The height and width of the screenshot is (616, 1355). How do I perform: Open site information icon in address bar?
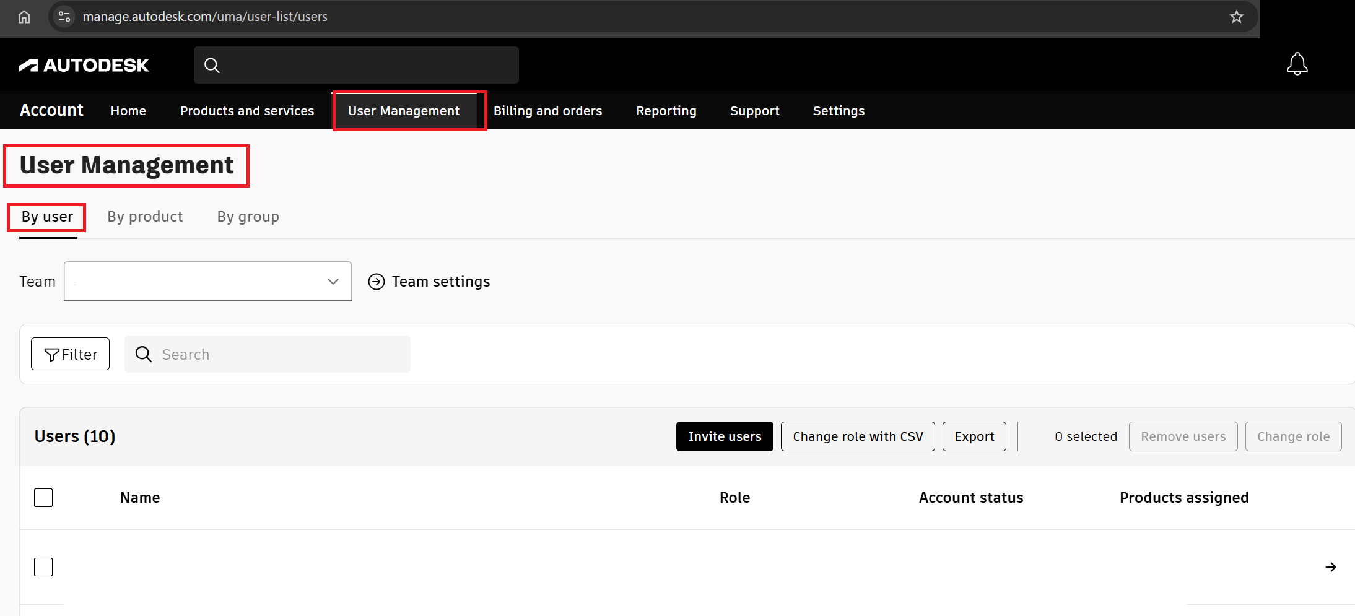click(64, 17)
